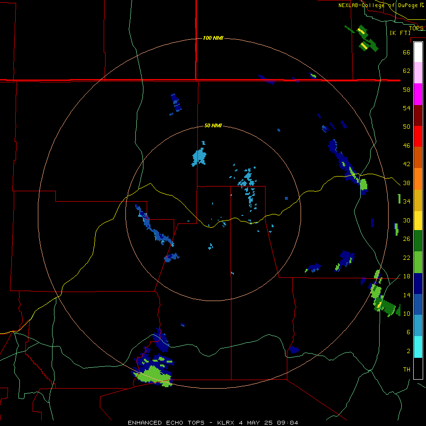Click the legend value 2

(408, 351)
